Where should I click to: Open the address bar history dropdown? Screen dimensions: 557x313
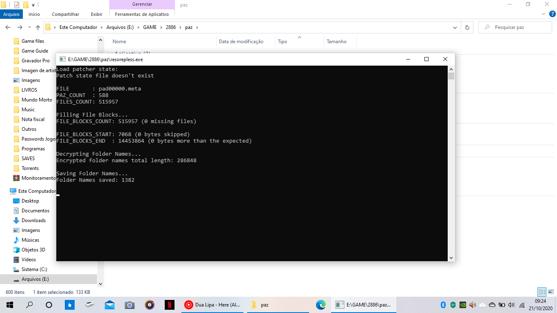coord(455,27)
